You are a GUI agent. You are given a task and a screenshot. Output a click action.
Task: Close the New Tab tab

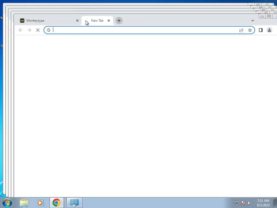coord(109,21)
